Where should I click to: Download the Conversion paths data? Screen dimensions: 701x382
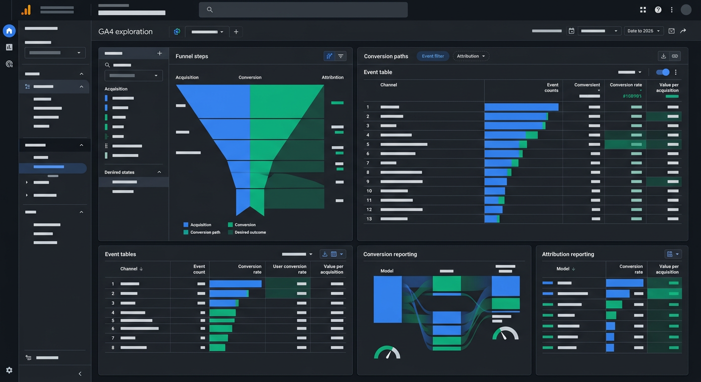coord(663,56)
